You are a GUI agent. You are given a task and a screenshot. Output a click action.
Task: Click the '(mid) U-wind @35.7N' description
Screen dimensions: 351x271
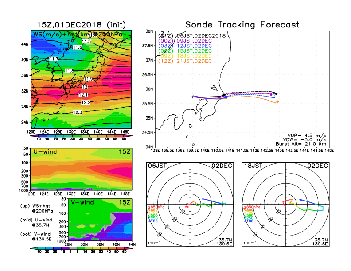(36, 222)
